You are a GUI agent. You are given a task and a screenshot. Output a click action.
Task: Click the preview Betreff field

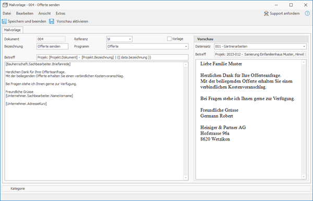coord(260,54)
